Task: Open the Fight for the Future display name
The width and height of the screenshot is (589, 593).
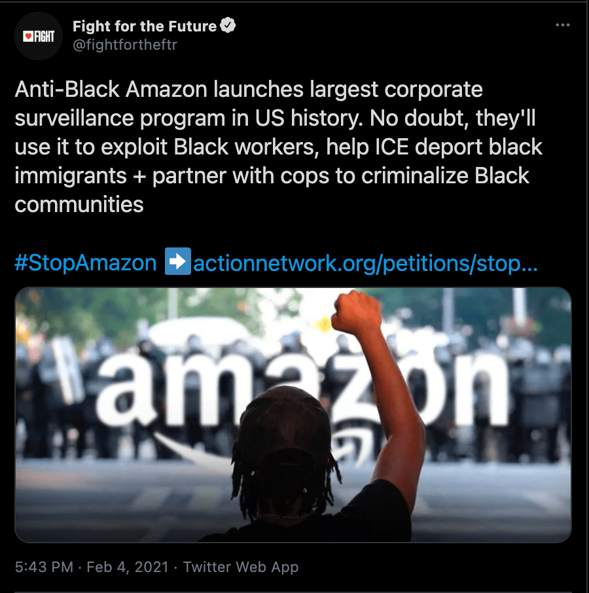Action: 145,26
